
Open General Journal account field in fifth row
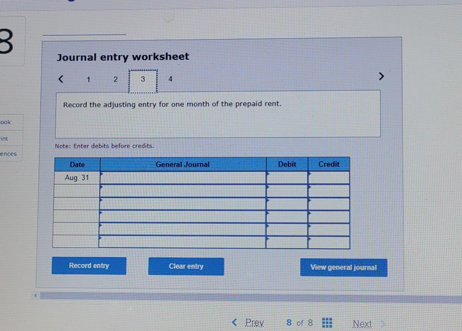tap(182, 229)
